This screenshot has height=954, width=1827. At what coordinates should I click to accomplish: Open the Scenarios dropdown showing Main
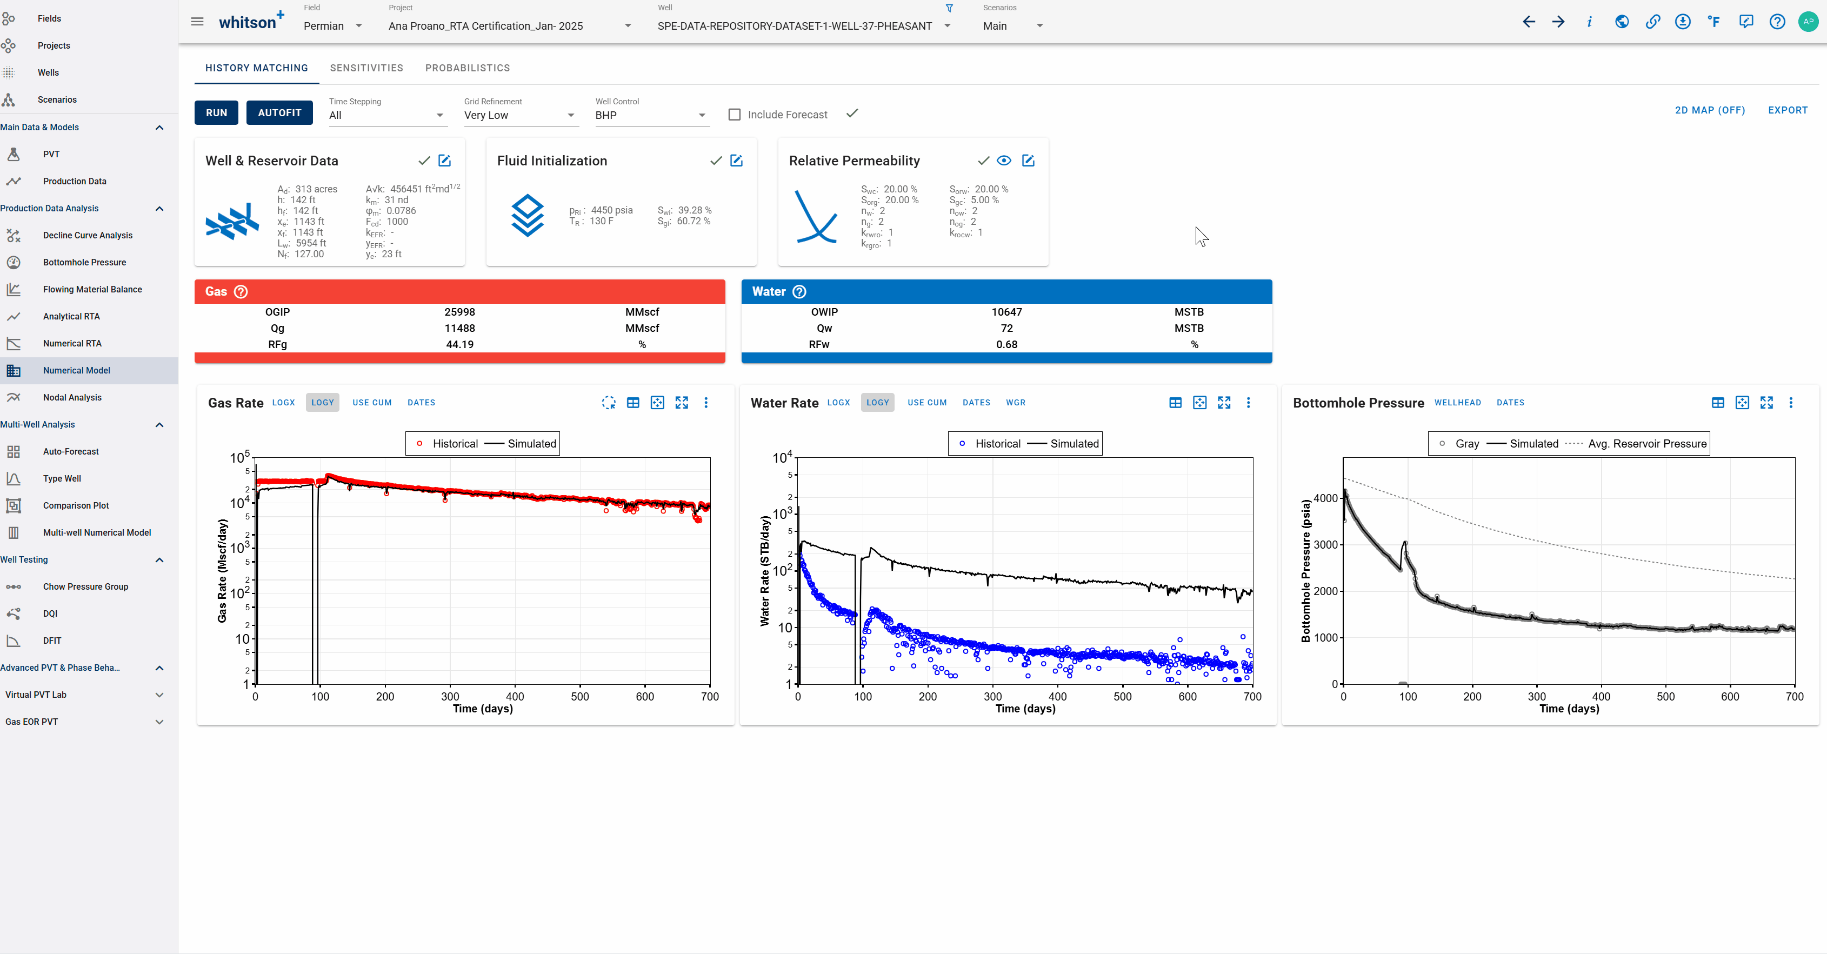[1013, 26]
